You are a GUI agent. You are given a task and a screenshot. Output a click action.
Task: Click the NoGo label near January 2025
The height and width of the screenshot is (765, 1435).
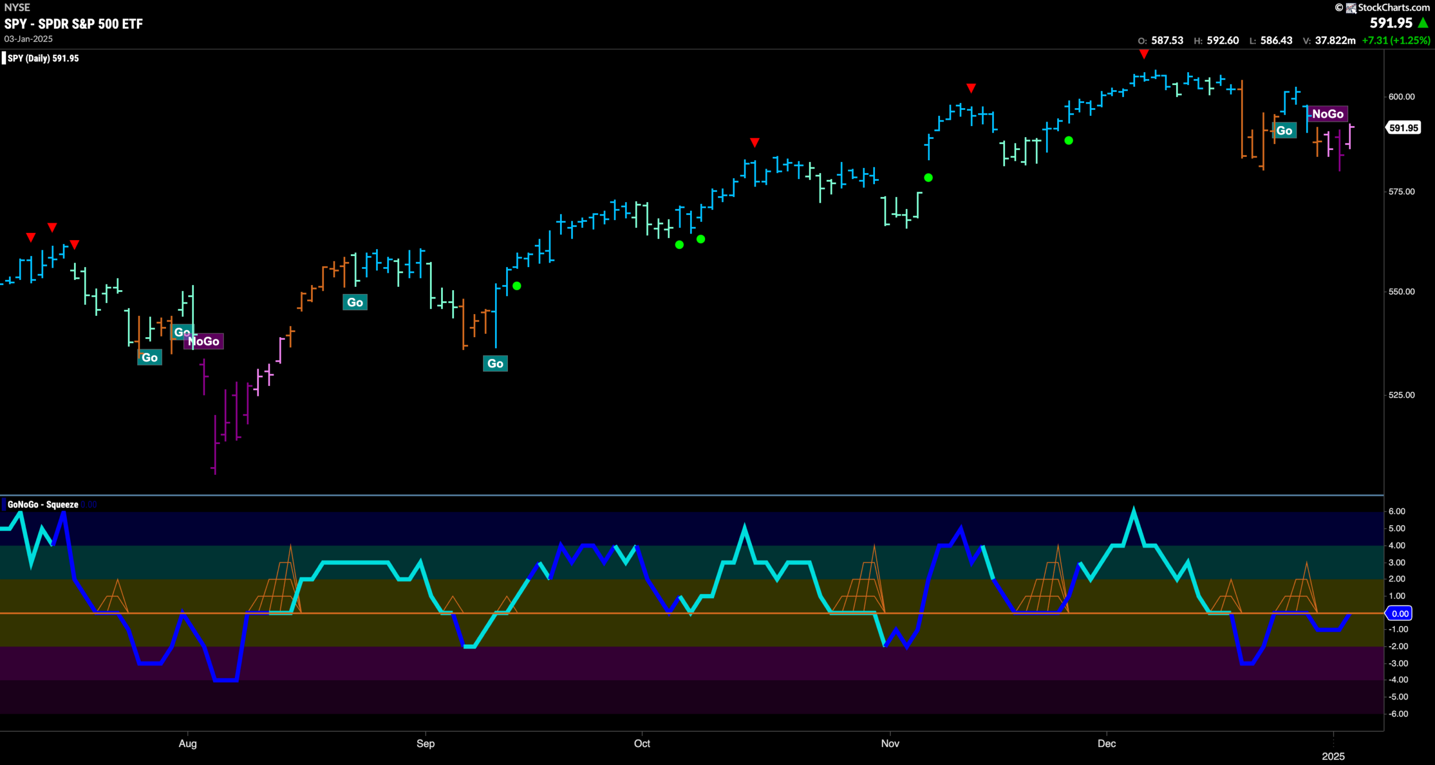pyautogui.click(x=1327, y=114)
